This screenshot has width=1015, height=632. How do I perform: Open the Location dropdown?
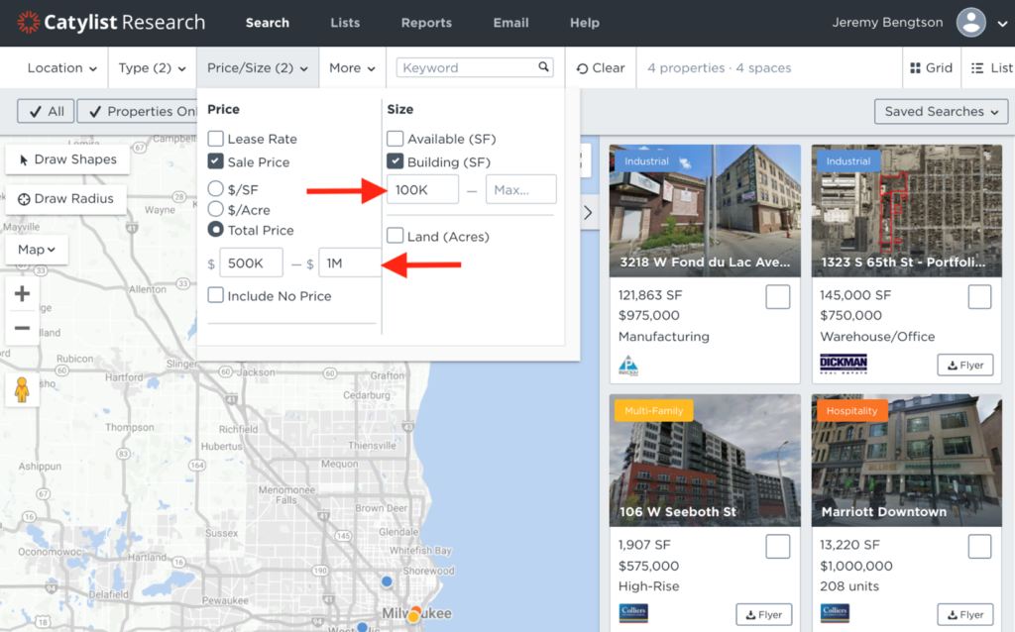click(x=61, y=68)
